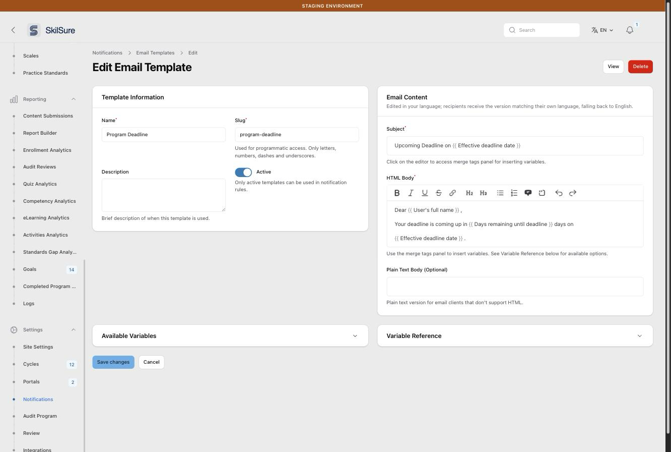
Task: Apply H3 heading style
Action: coord(483,193)
